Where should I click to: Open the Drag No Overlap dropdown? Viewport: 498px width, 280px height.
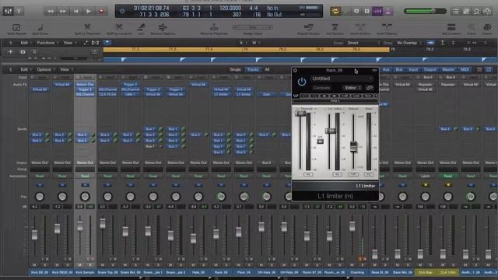coord(409,43)
